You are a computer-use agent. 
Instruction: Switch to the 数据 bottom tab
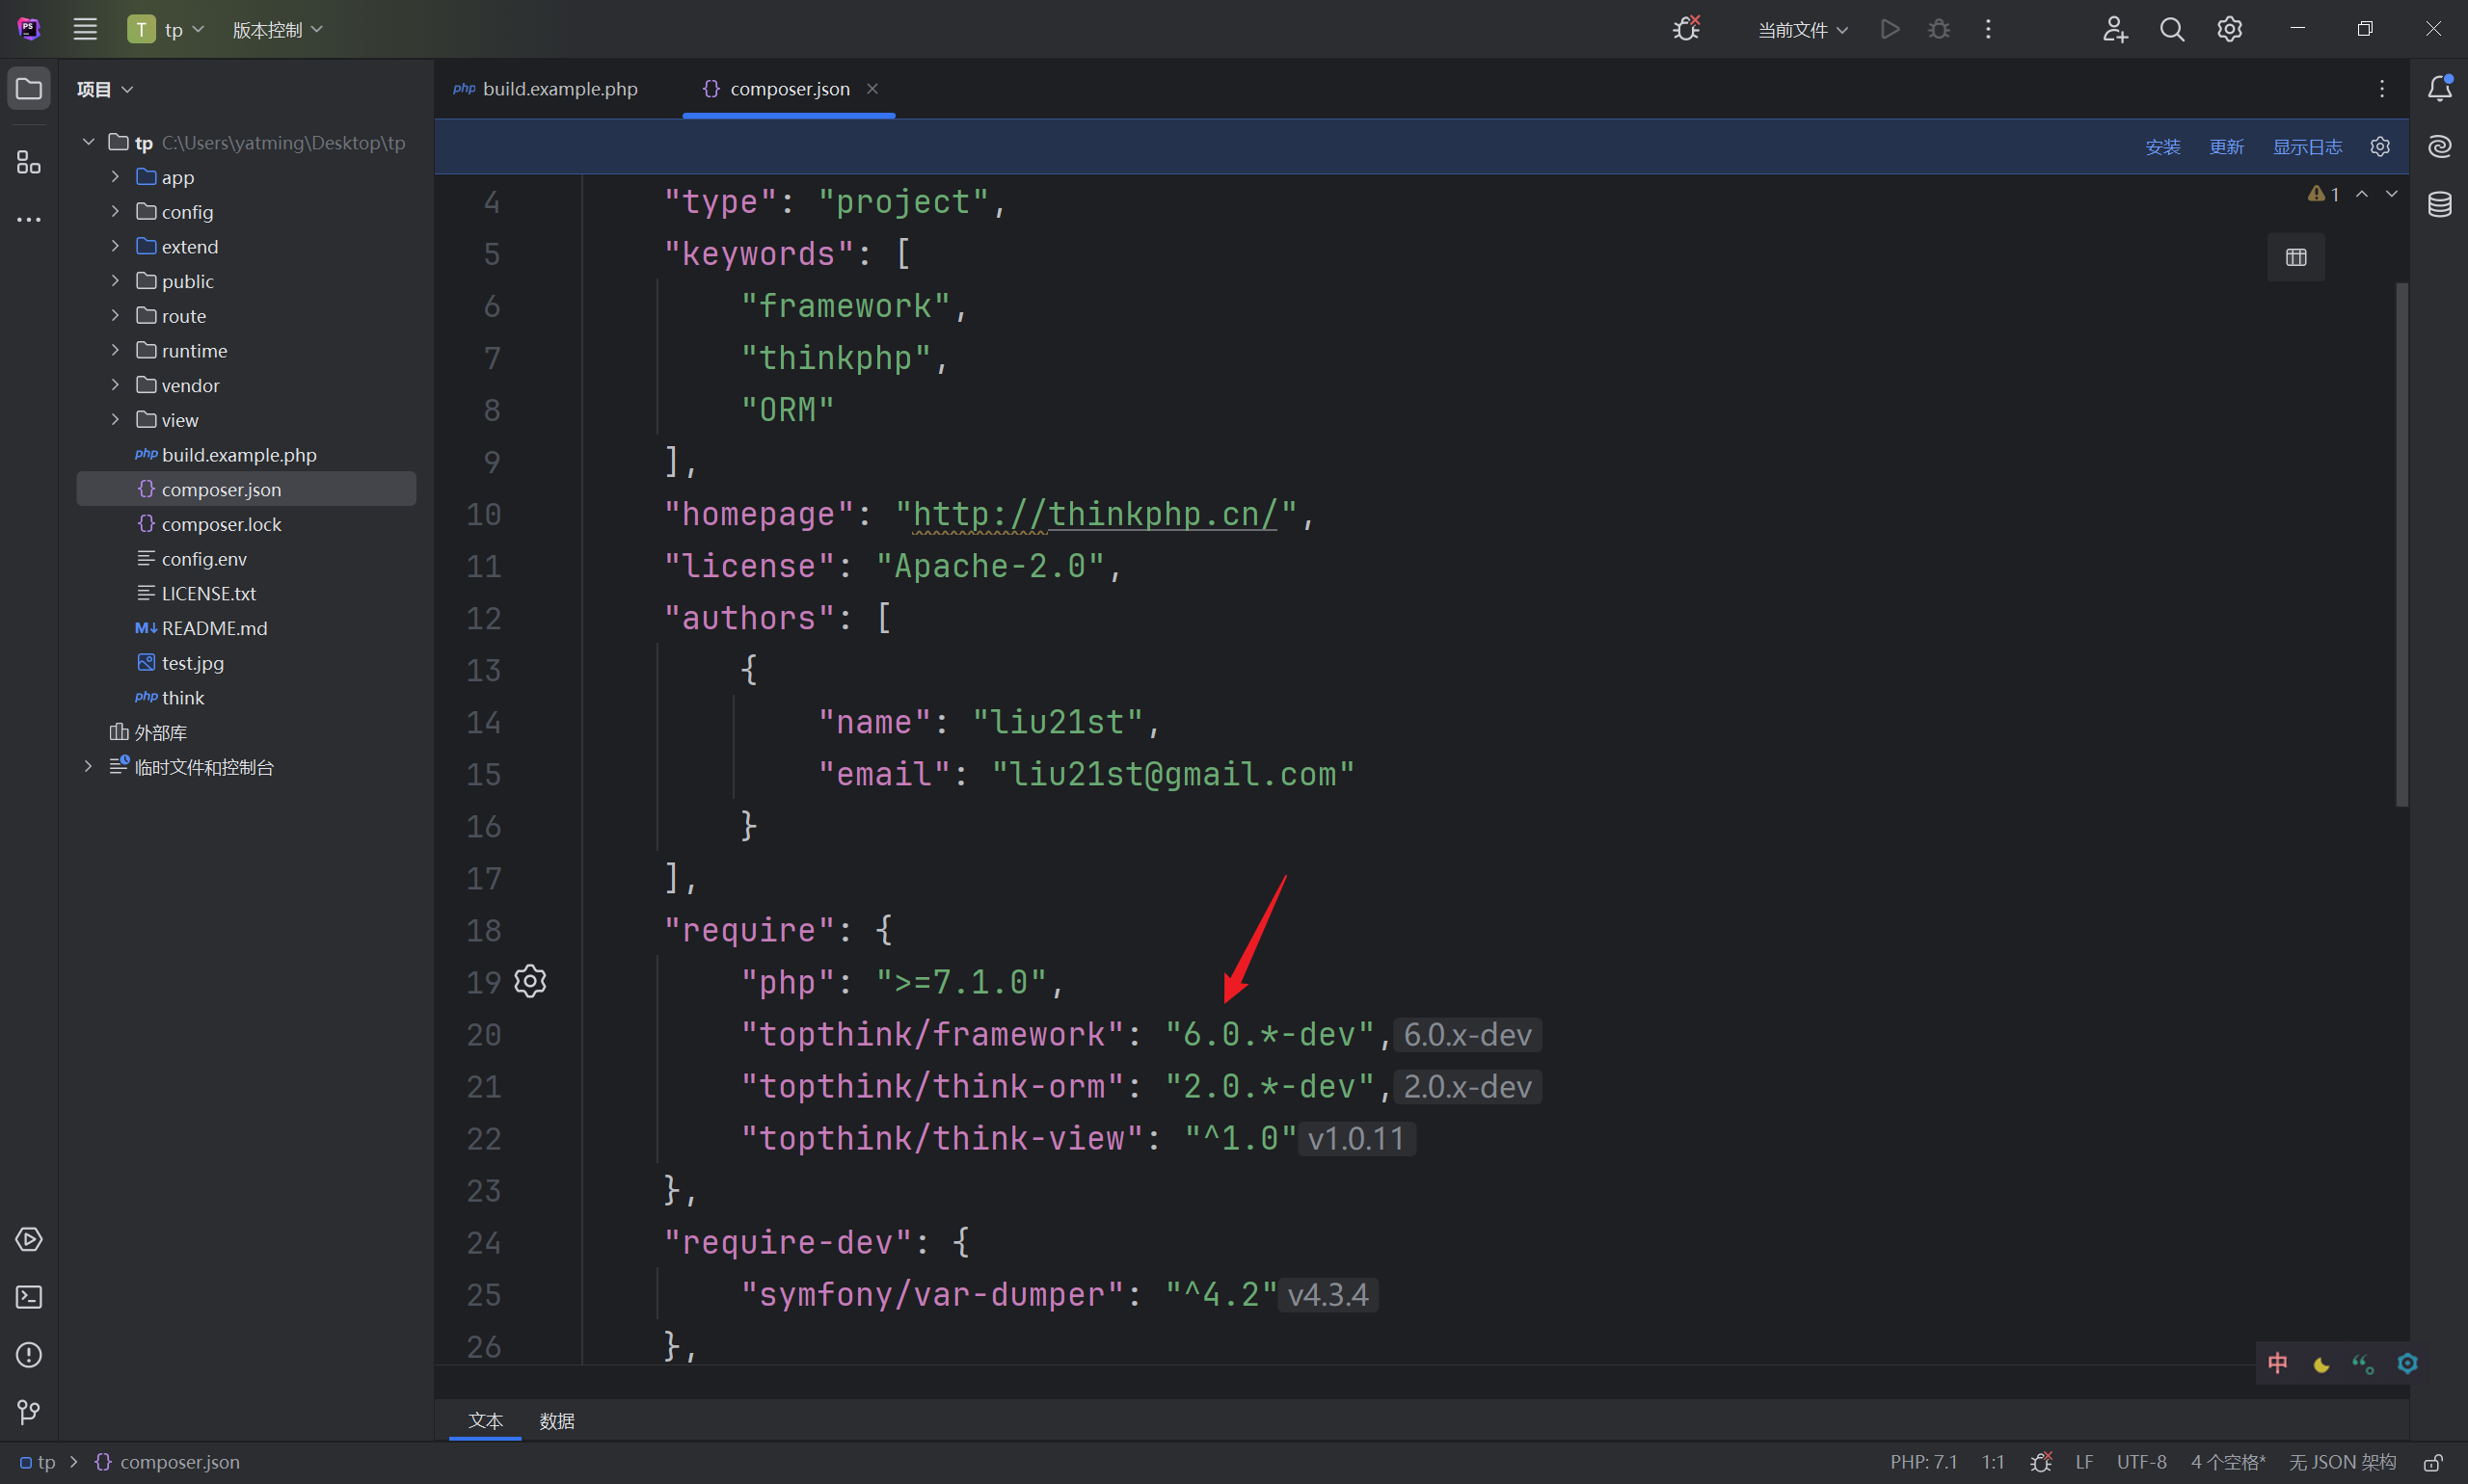556,1420
